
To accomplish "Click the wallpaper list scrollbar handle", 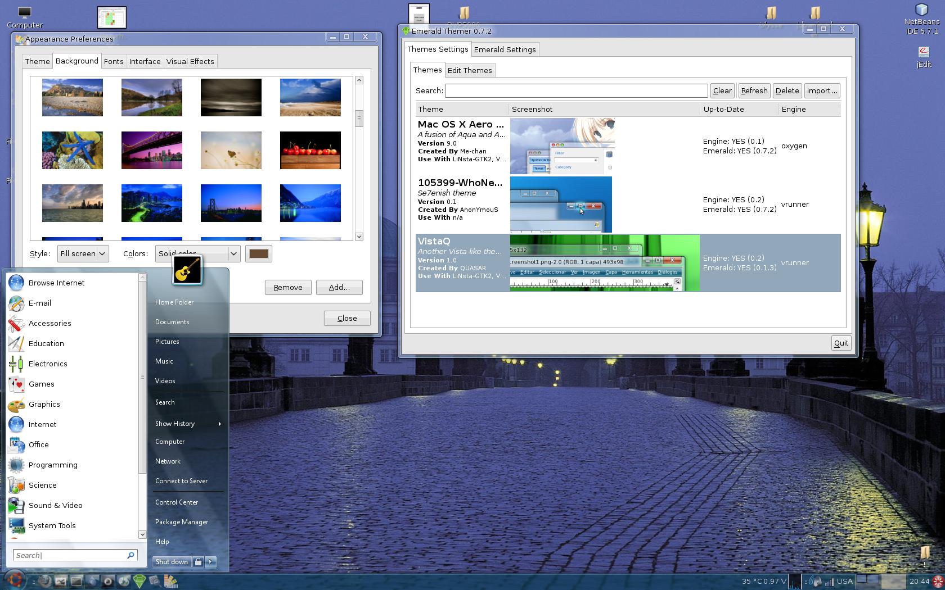I will coord(359,118).
